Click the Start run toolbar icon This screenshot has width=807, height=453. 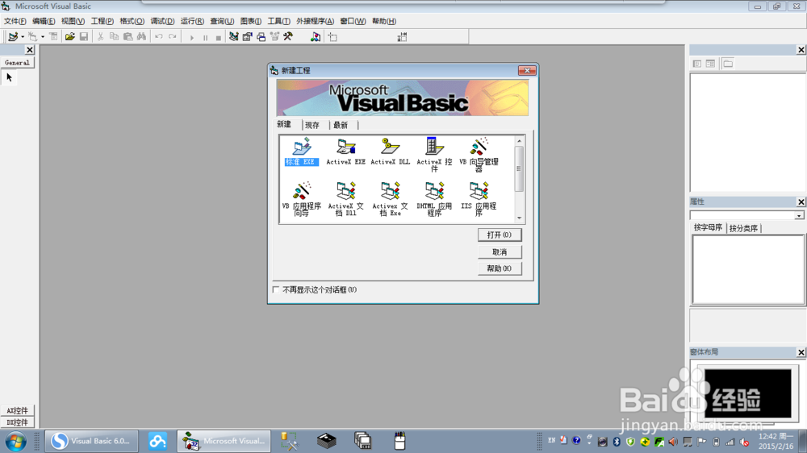[x=191, y=37]
